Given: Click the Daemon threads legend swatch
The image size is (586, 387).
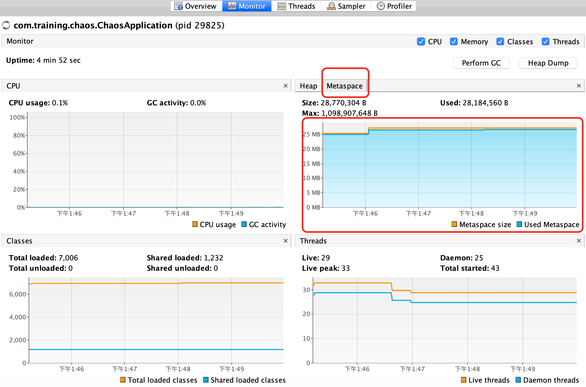Looking at the screenshot, I should tap(518, 380).
